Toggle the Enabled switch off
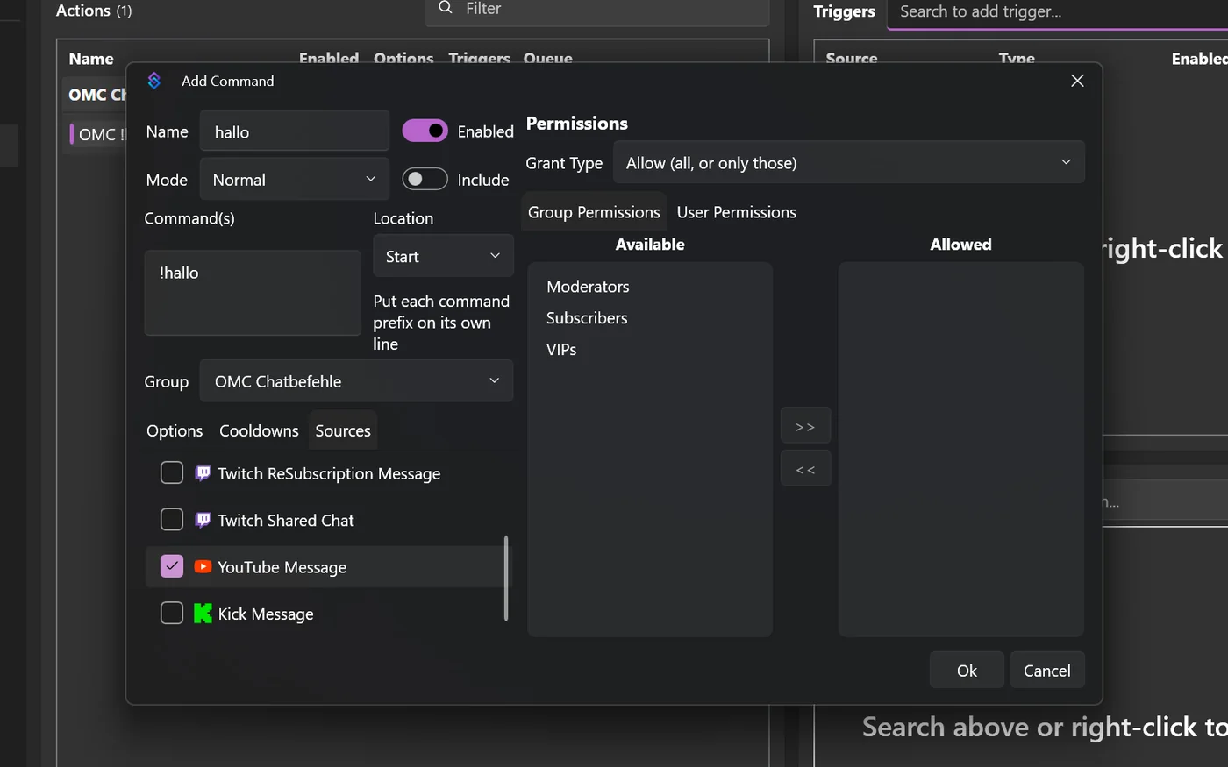Viewport: 1228px width, 767px height. point(425,131)
